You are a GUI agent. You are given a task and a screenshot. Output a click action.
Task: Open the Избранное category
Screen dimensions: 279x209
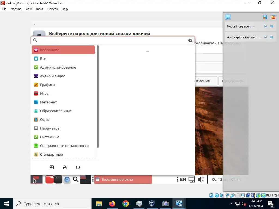[63, 50]
